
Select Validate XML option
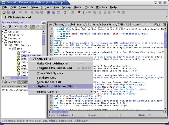[x=61, y=77]
